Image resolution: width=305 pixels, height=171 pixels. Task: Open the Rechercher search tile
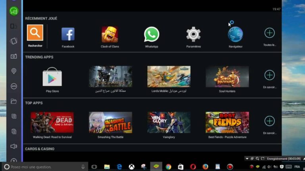point(35,33)
